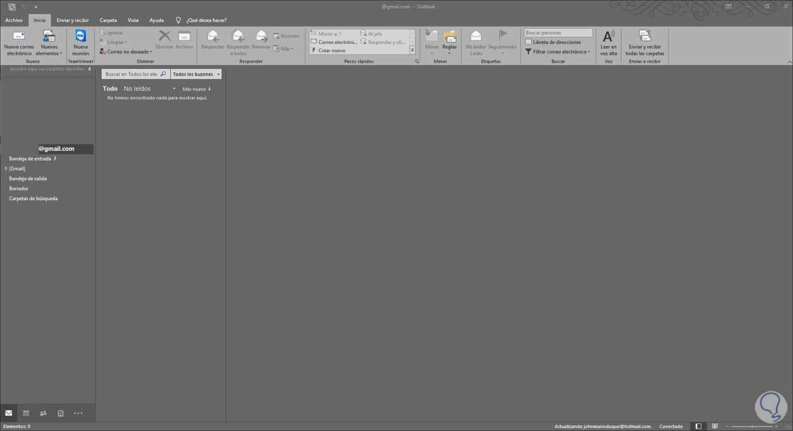
Task: Click the mailbox search field
Action: click(x=131, y=74)
